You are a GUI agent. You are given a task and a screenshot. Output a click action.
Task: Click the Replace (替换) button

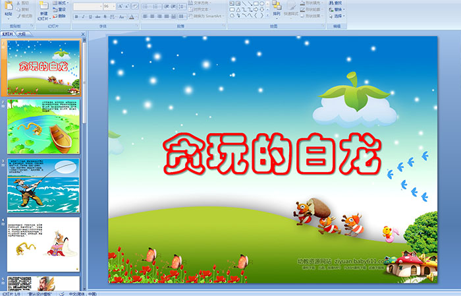[337, 10]
